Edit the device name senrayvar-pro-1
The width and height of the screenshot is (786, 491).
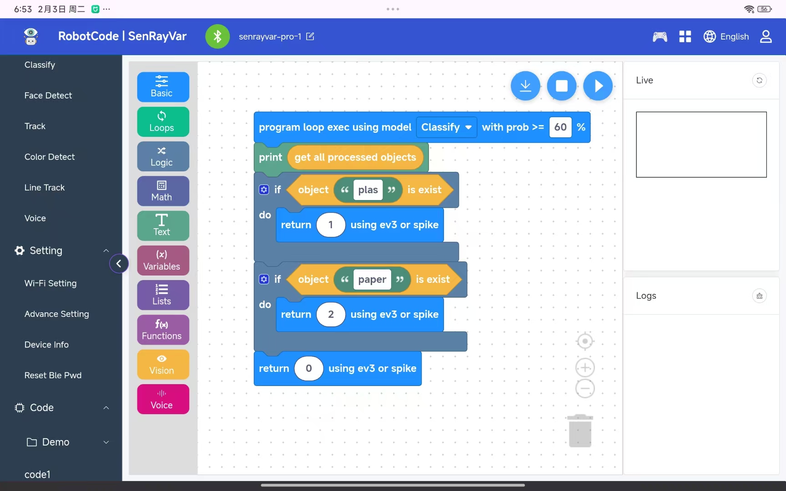click(x=310, y=36)
